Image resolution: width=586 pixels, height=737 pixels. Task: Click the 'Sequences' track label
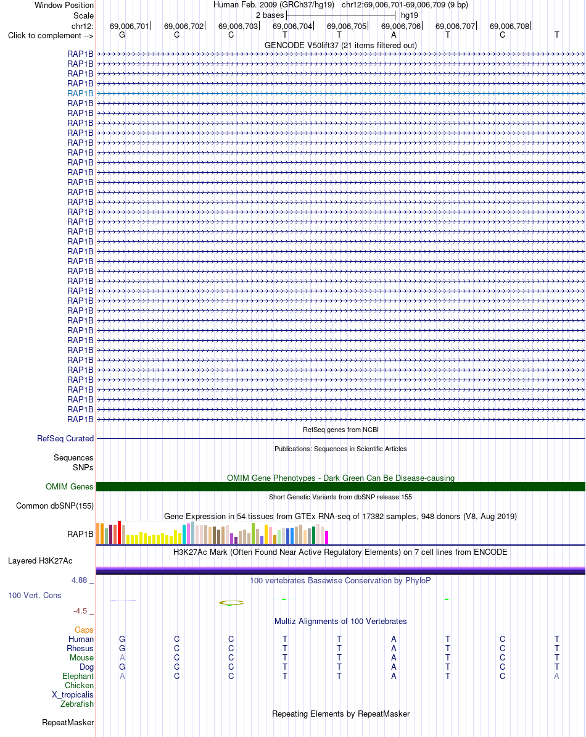tap(74, 458)
